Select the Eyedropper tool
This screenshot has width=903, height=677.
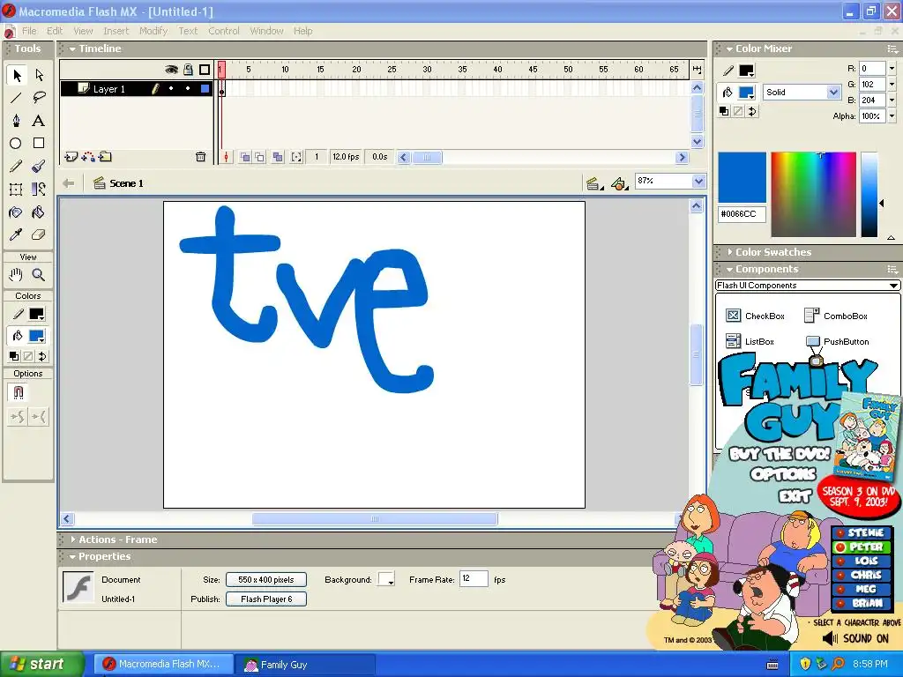(x=16, y=234)
